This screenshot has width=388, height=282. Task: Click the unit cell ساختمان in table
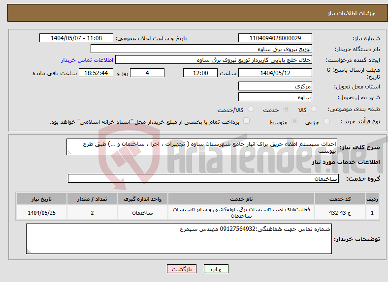click(x=142, y=212)
